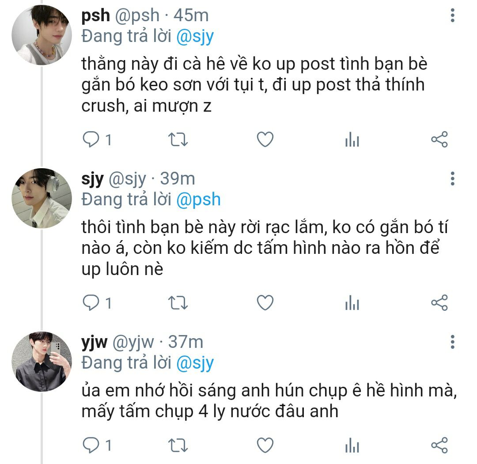Screen dimensions: 477x464
Task: Share sjy's tweet
Action: tap(439, 303)
